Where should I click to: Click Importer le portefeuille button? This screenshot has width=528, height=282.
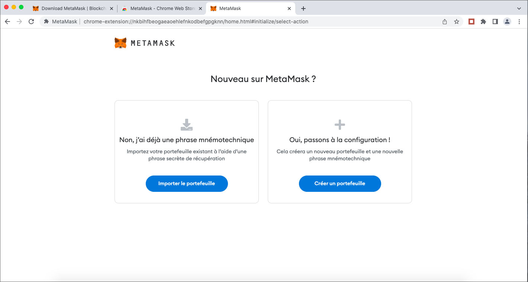coord(187,184)
